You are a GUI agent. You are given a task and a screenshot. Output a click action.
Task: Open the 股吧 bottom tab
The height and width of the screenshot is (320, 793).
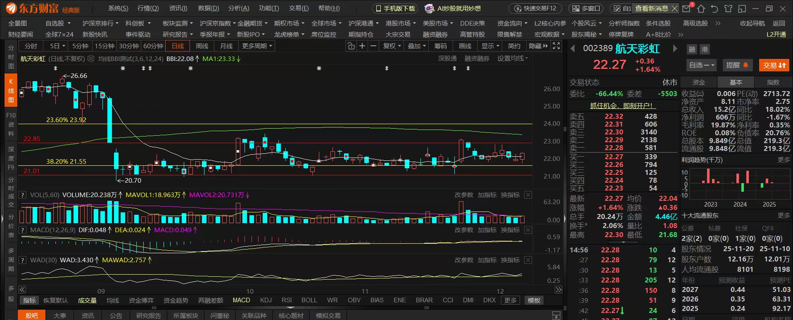(31, 315)
